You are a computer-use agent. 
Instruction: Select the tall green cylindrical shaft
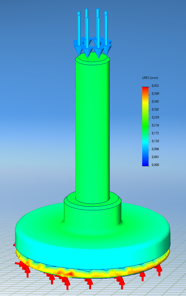(93, 130)
